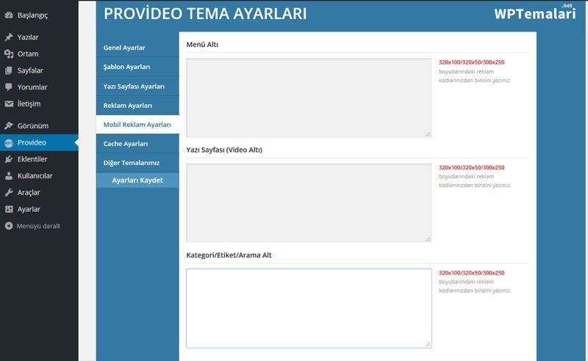Screen dimensions: 588x361
Task: Click the Başlangıç dashboard icon
Action: pos(9,15)
